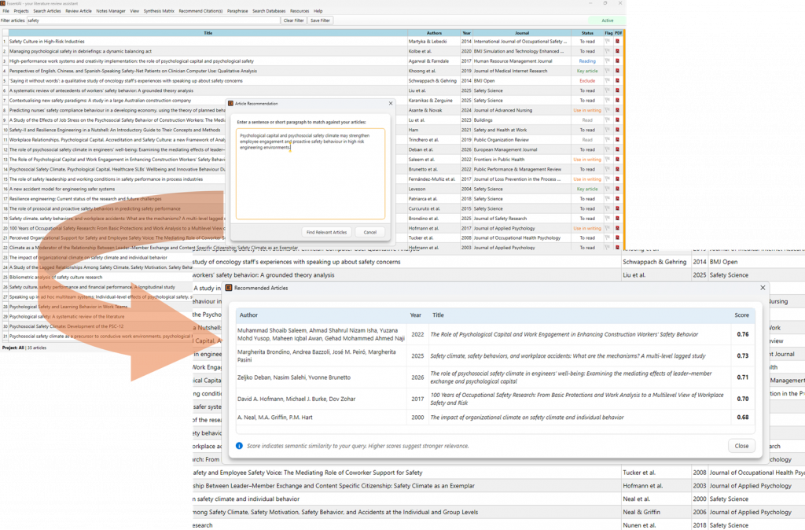The image size is (805, 530).
Task: Toggle flag for Agarwal & Farndale article
Action: coord(608,61)
